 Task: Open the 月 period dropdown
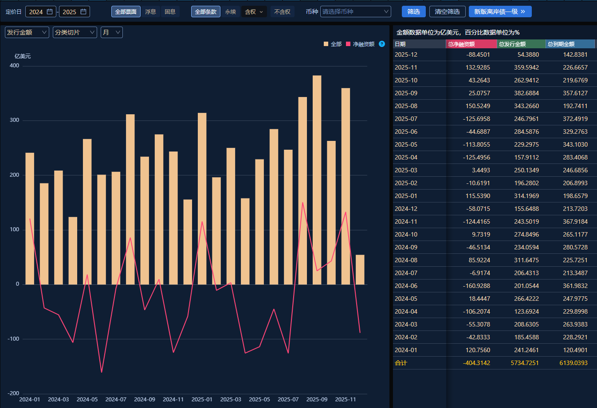[x=112, y=32]
